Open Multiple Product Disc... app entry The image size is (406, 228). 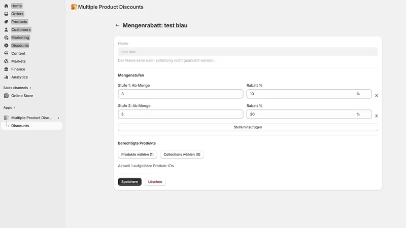point(31,118)
